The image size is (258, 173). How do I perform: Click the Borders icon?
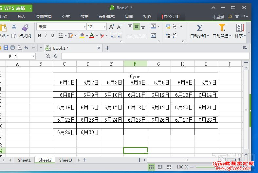coord(61,36)
